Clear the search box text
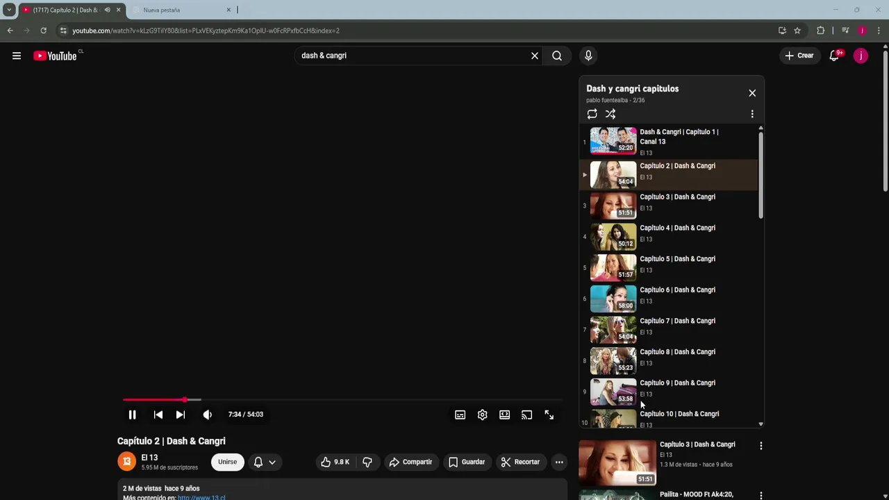This screenshot has width=889, height=500. (x=535, y=56)
